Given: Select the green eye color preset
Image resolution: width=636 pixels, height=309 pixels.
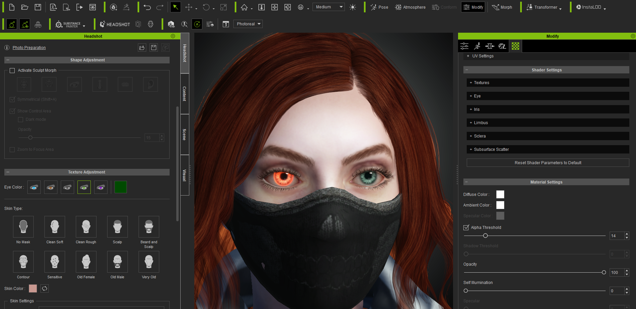Looking at the screenshot, I should tap(84, 187).
